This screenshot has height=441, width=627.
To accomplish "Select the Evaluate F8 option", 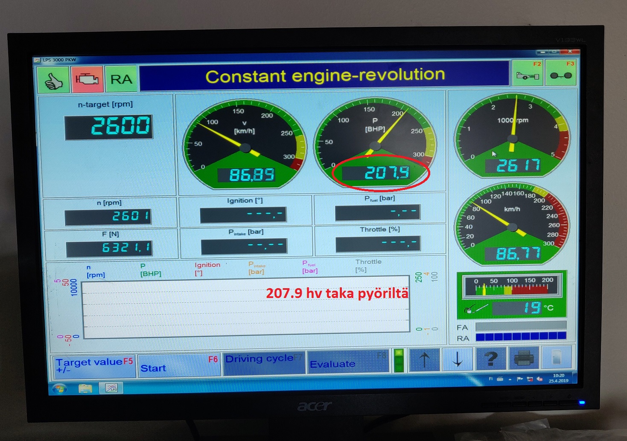I will pos(347,362).
